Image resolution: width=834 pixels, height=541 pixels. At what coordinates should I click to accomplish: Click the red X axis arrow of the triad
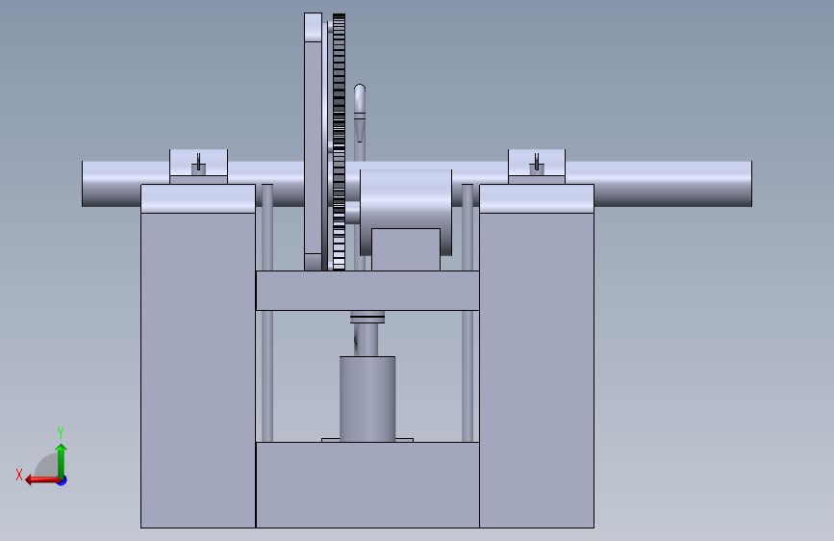click(x=41, y=480)
